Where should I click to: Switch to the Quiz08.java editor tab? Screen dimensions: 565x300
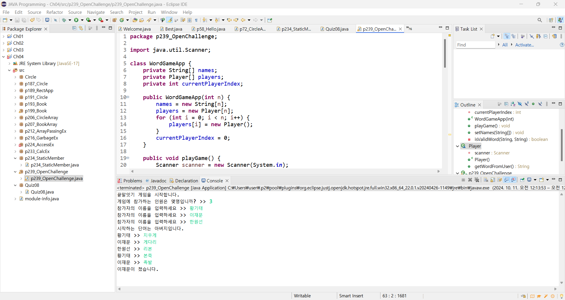[x=335, y=29]
